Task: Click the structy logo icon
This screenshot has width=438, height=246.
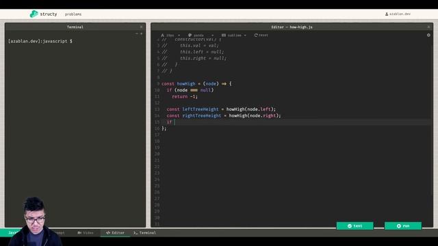Action: (x=34, y=14)
